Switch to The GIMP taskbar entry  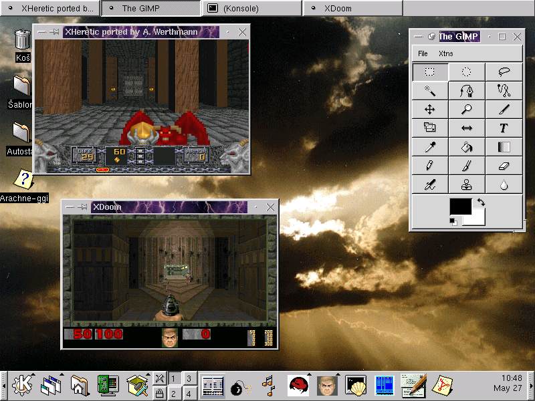coord(151,8)
